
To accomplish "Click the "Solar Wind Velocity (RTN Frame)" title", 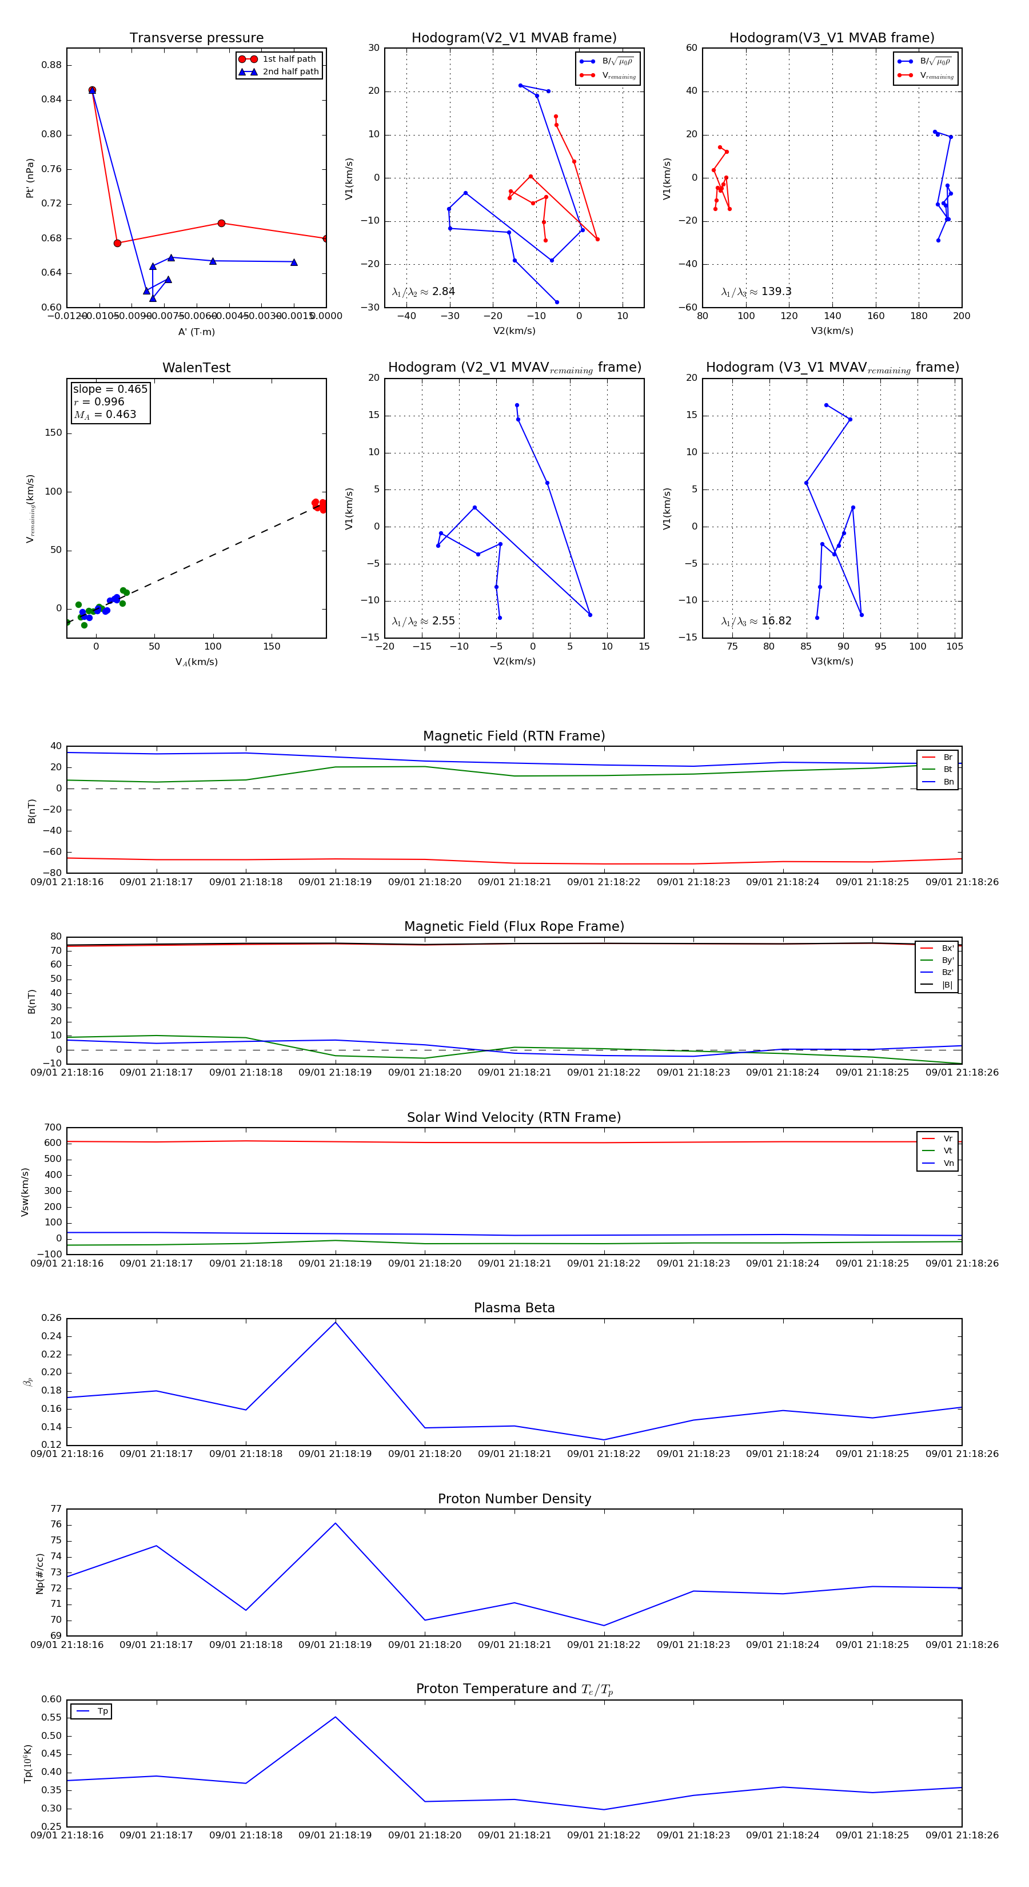I will [x=514, y=1117].
